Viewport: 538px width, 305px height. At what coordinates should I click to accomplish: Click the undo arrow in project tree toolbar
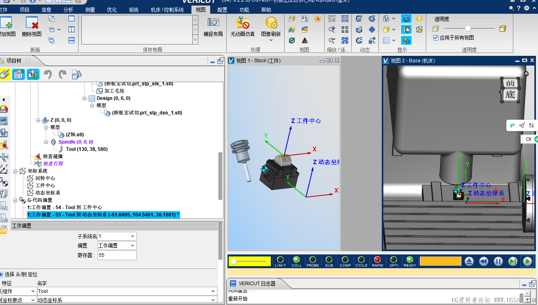pyautogui.click(x=48, y=74)
